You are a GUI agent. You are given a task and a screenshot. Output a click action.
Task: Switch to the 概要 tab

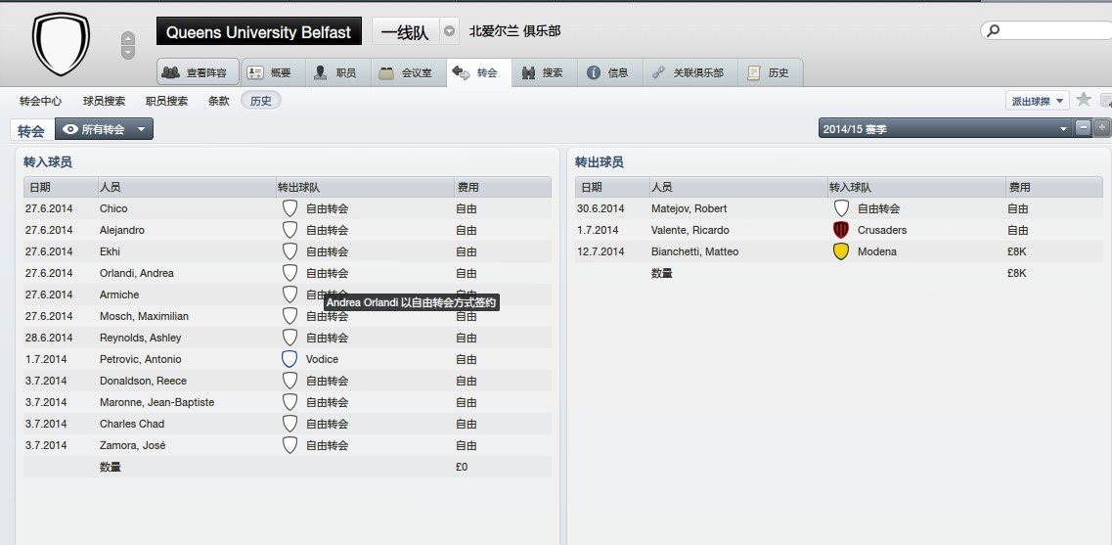pos(273,72)
